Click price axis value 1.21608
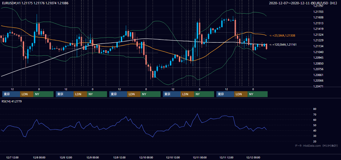 click(x=318, y=17)
